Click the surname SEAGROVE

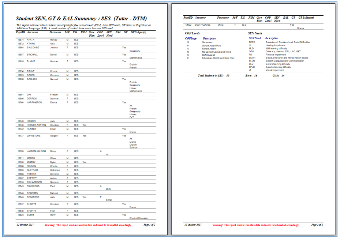pos(33,197)
